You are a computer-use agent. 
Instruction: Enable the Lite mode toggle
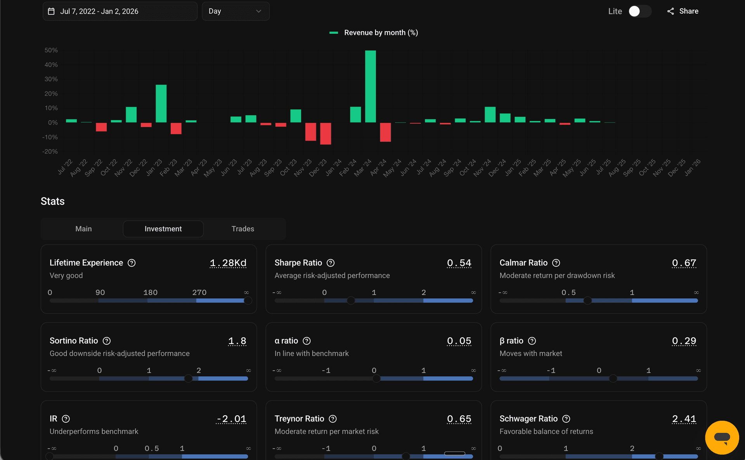coord(639,11)
